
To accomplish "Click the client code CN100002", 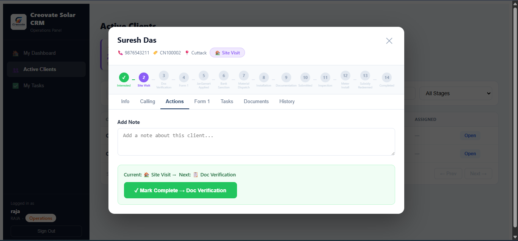I will point(170,53).
